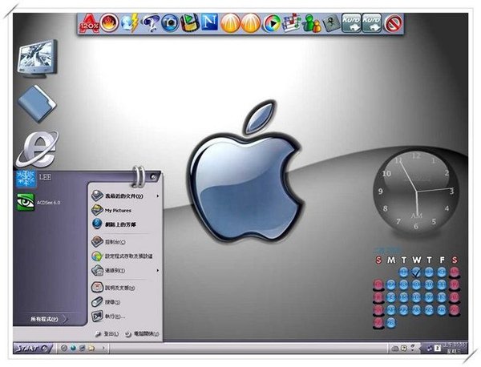The height and width of the screenshot is (367, 481).
Task: Open the blue folder desktop icon
Action: [37, 103]
